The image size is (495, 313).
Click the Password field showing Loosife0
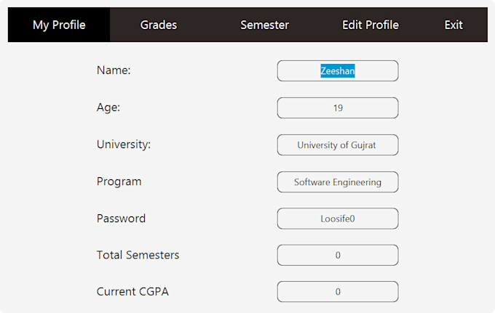click(337, 219)
